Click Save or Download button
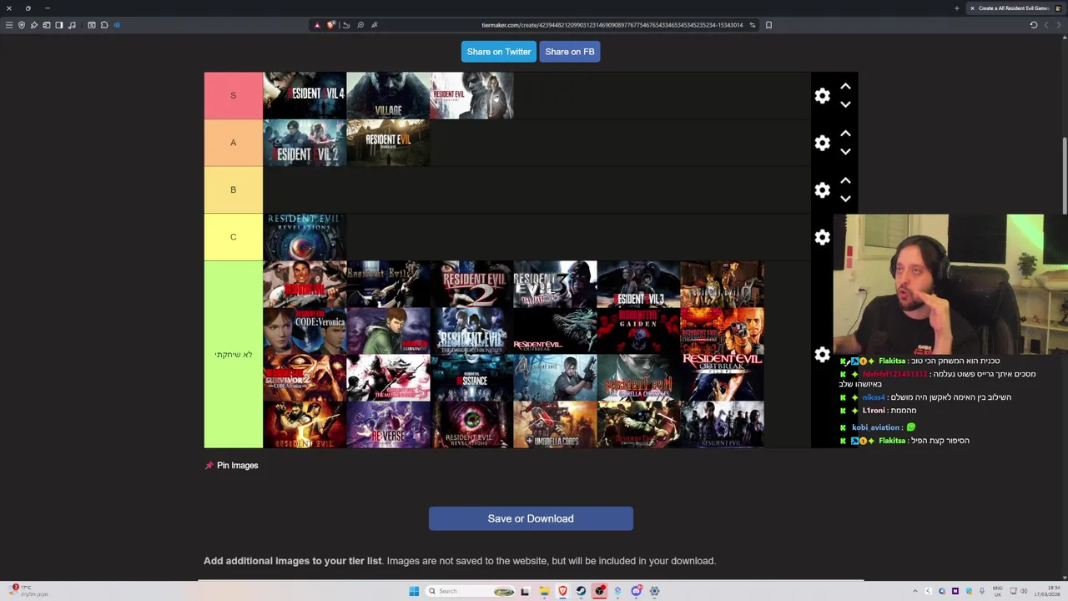 point(531,518)
